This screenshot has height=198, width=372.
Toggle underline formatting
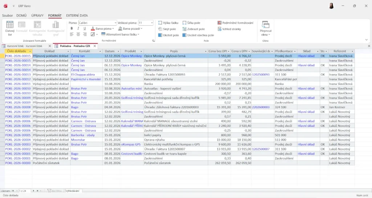point(85,28)
